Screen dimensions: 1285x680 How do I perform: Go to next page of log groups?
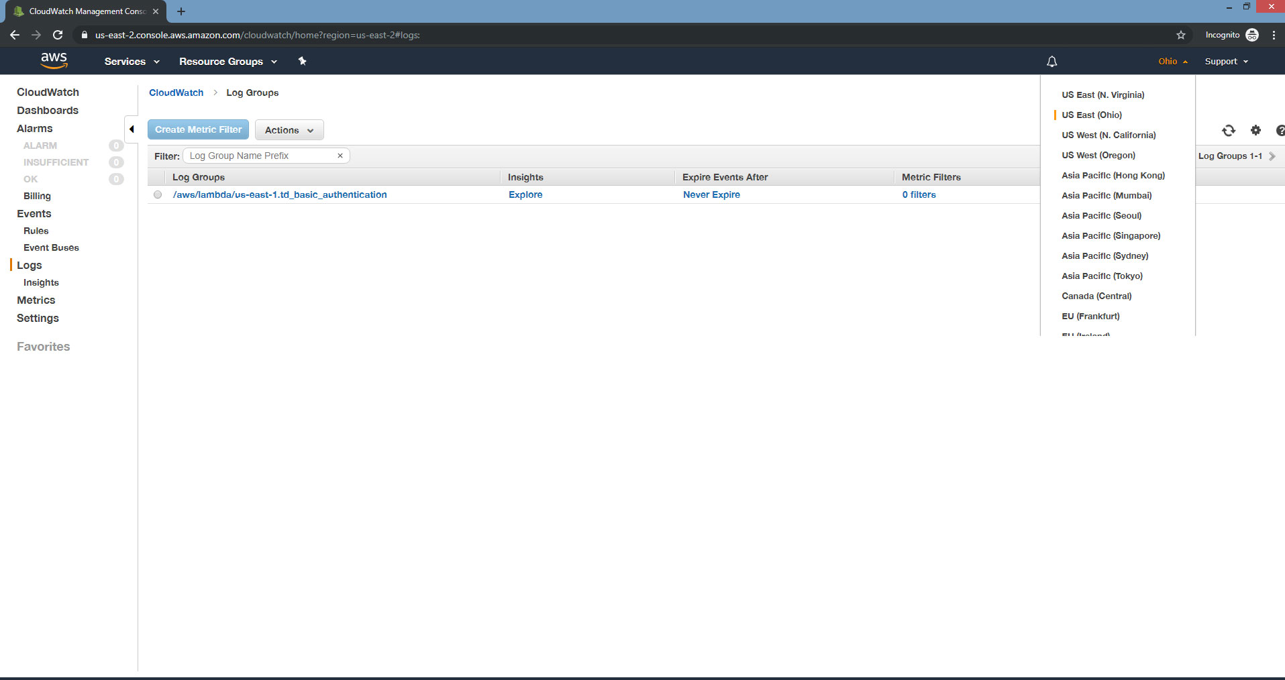[x=1272, y=156]
